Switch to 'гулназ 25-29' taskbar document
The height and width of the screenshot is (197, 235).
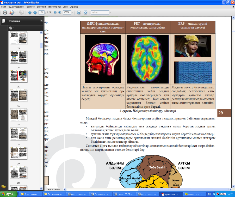point(124,194)
